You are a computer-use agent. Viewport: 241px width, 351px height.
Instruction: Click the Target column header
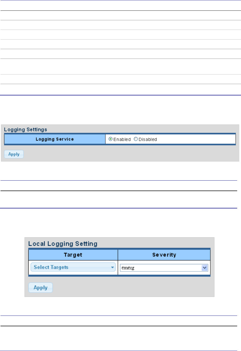[x=73, y=255]
